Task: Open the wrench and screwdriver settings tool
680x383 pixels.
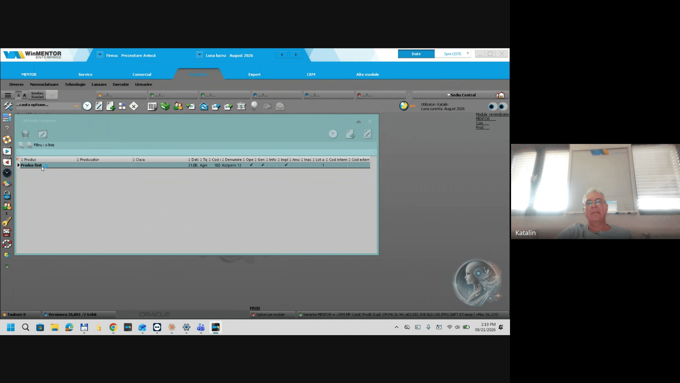Action: pos(8,106)
